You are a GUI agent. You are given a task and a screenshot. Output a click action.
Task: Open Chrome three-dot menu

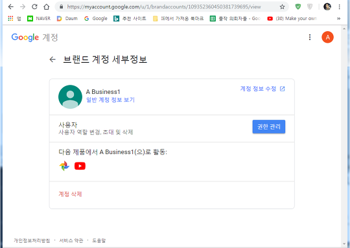pyautogui.click(x=339, y=6)
